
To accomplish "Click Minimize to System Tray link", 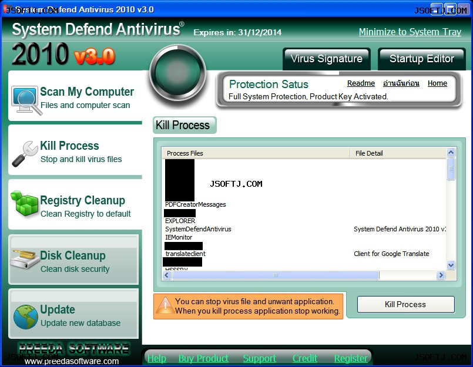I will pos(410,32).
